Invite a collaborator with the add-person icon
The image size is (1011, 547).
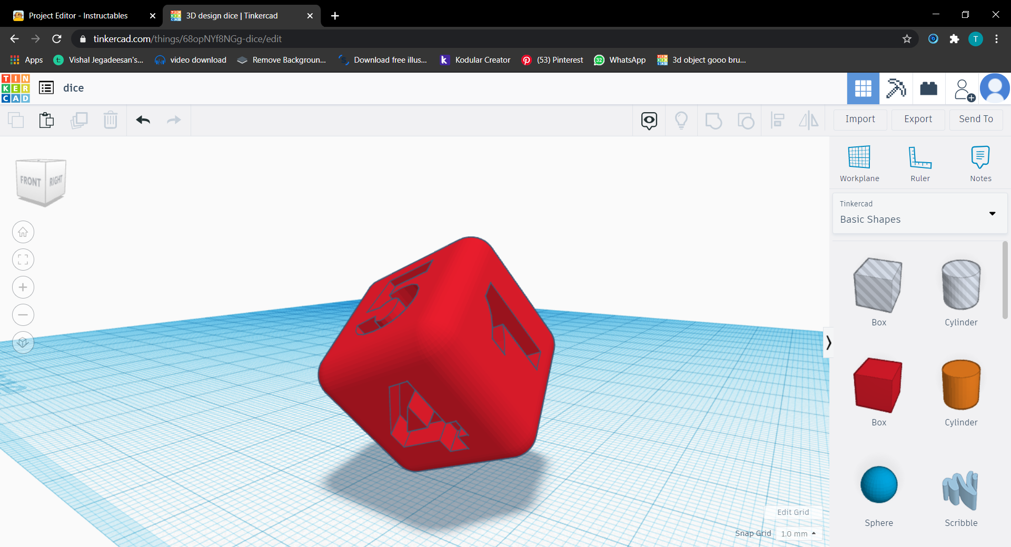[963, 88]
